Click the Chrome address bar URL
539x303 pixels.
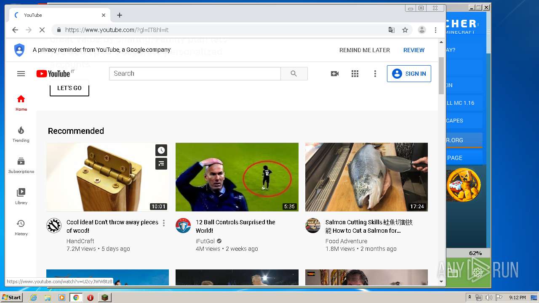pos(117,30)
